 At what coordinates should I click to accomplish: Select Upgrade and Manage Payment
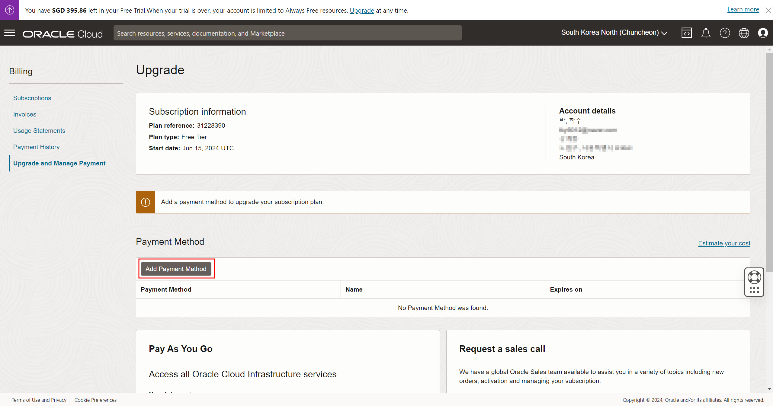pyautogui.click(x=59, y=163)
